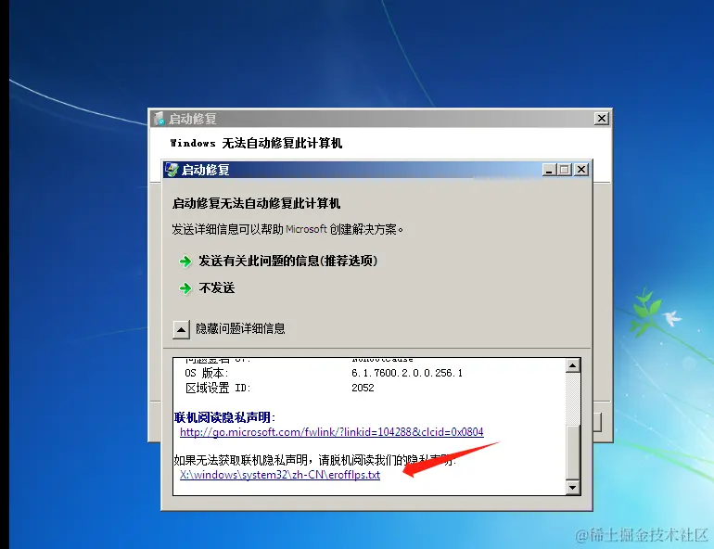Click the OS 版本 label
Screen dimensions: 714x549
(x=206, y=373)
